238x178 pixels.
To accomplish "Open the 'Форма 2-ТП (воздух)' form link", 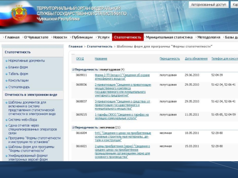I will click(122, 77).
